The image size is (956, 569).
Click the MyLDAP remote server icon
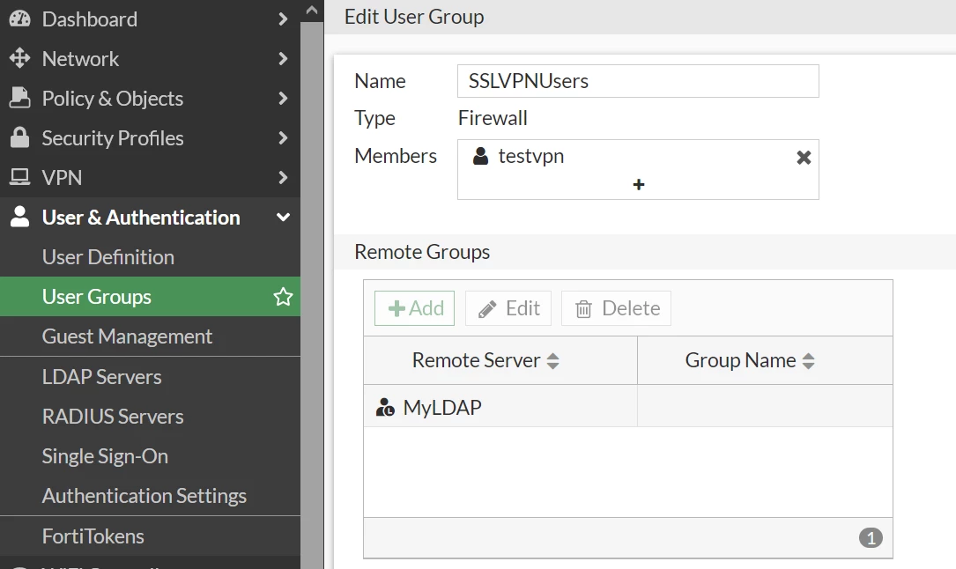[x=385, y=407]
